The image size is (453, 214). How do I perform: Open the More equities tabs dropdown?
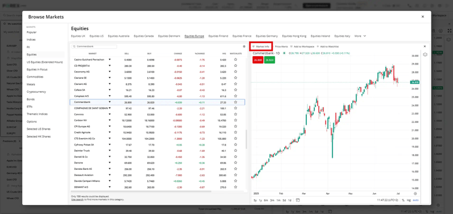[360, 36]
